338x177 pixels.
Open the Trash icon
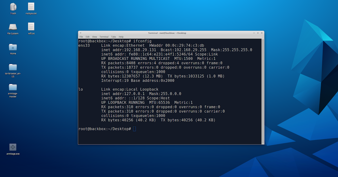point(13,7)
